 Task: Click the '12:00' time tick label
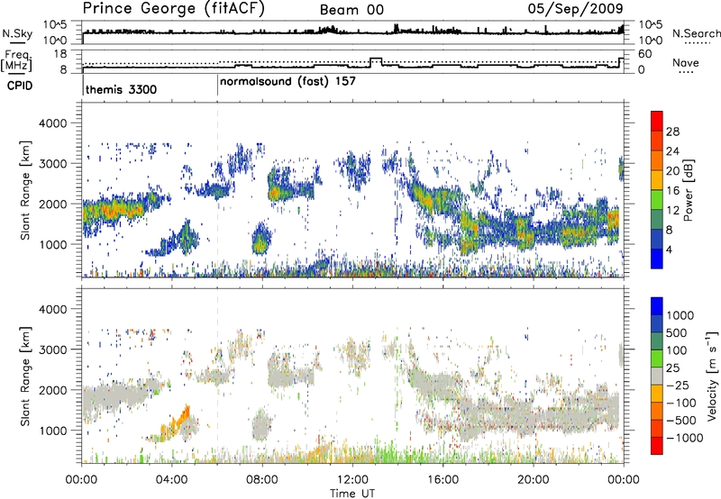tap(352, 480)
